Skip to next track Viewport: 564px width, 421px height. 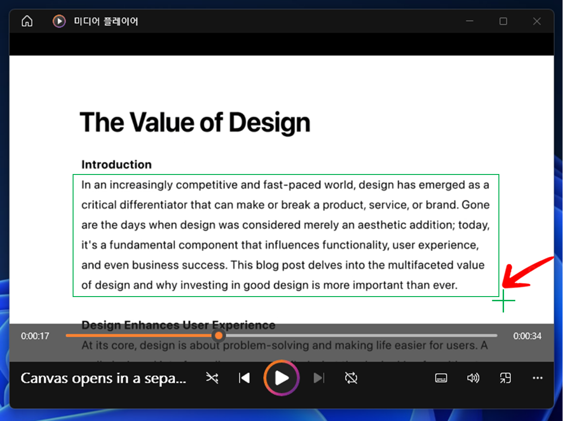319,378
